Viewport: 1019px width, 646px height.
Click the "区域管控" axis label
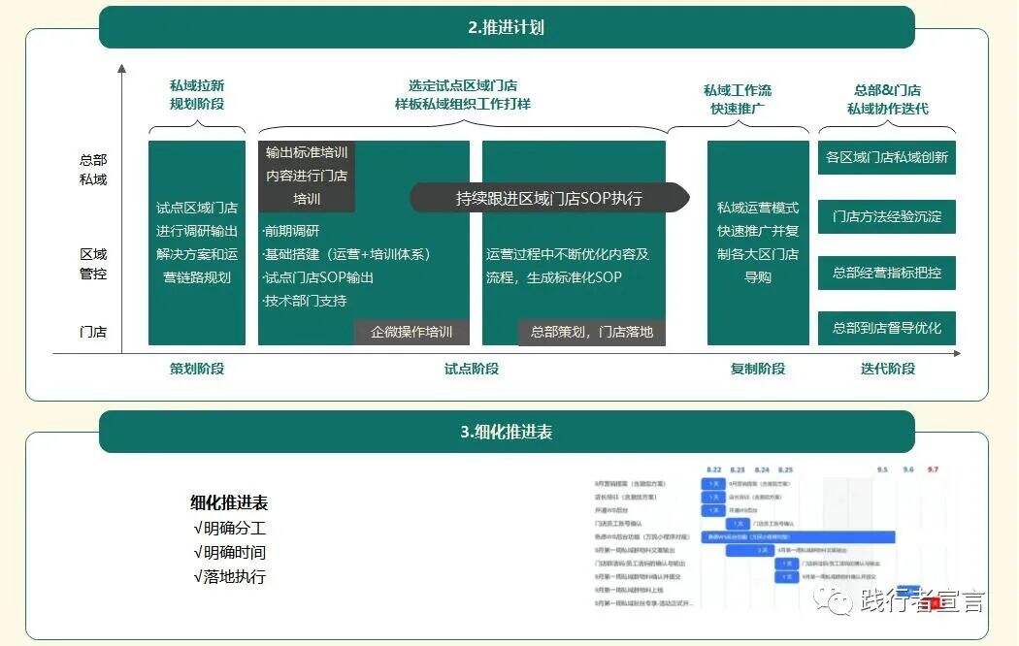click(x=93, y=264)
